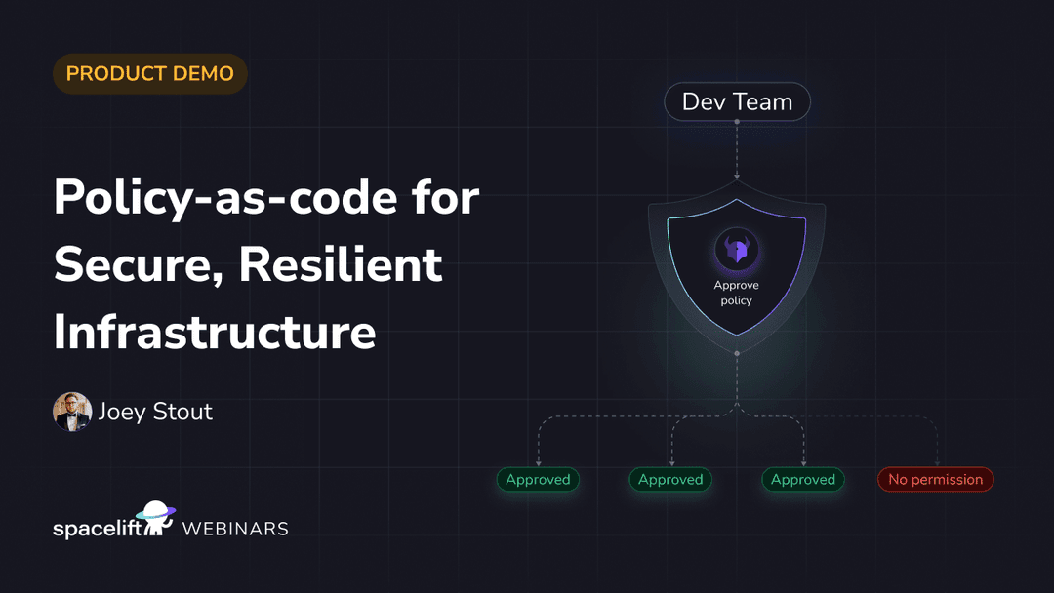Click the arrowhead above the No permission badge

pos(937,463)
